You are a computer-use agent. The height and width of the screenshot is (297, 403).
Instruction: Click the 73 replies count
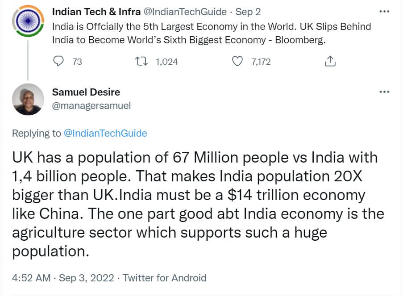point(77,62)
